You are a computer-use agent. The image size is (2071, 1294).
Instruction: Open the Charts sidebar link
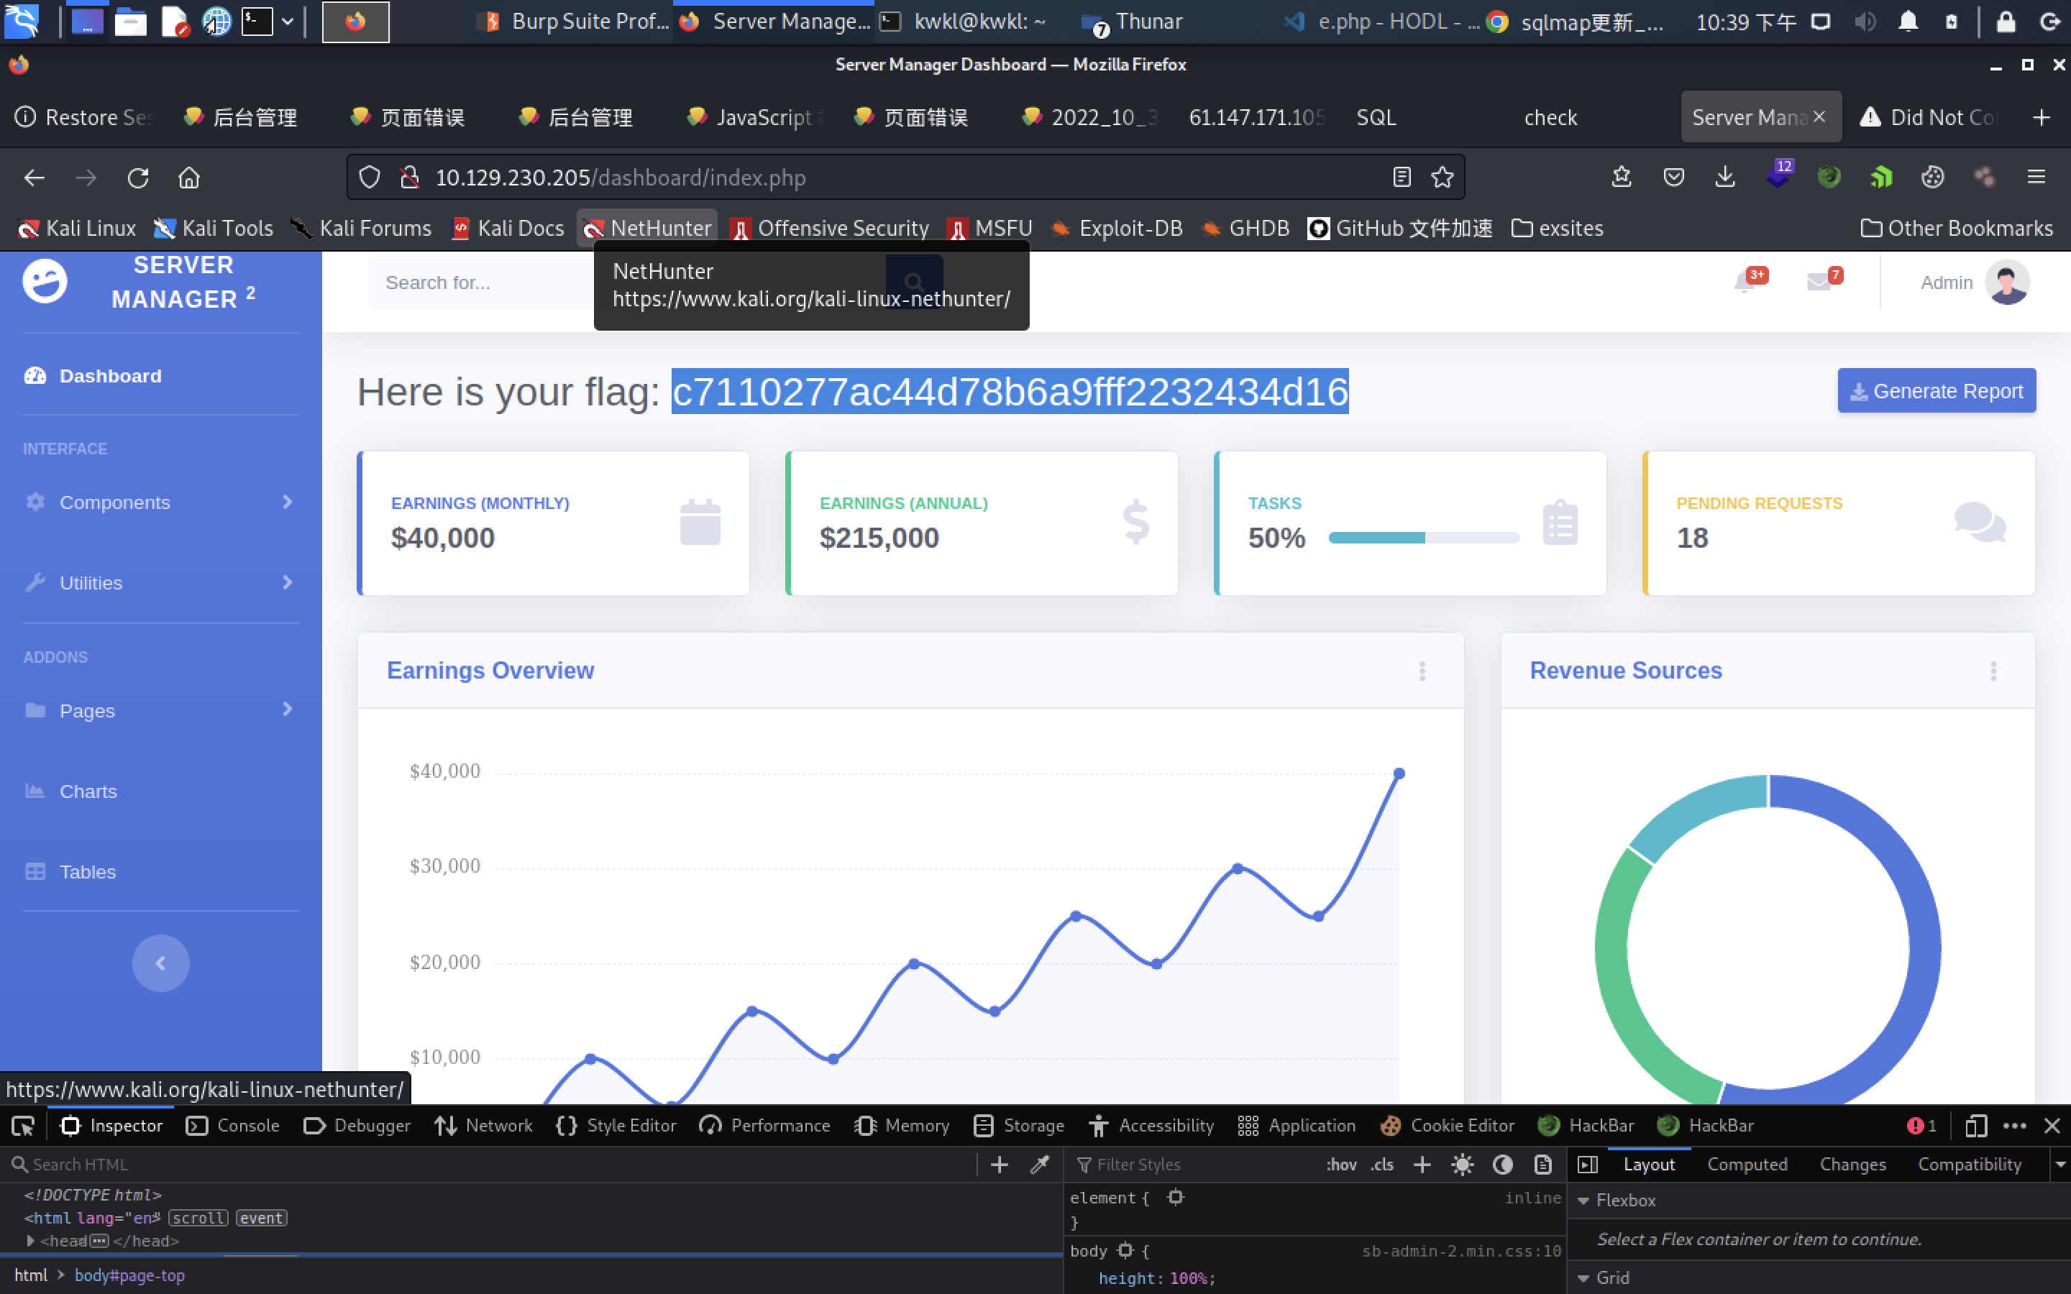click(88, 791)
